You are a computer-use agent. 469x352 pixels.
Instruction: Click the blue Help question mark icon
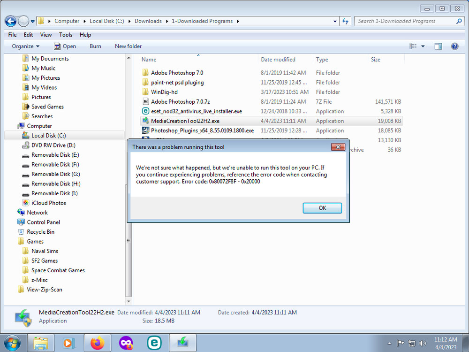pyautogui.click(x=454, y=46)
